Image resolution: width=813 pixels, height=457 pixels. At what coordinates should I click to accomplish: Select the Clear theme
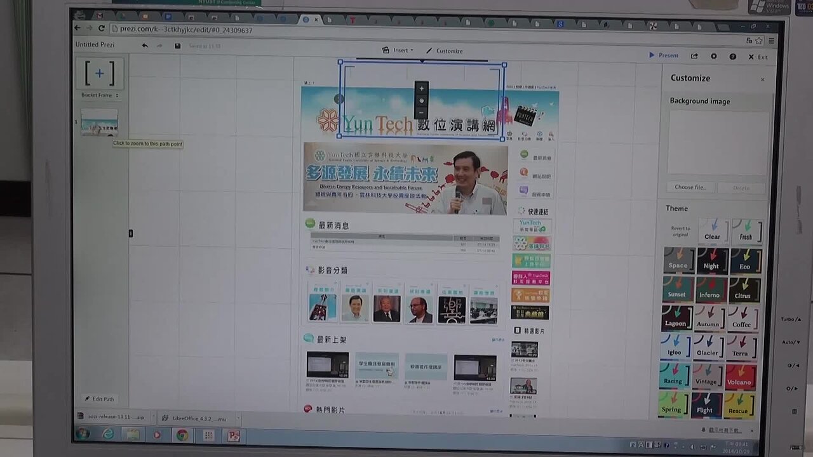[713, 231]
